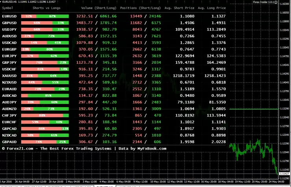291x187 pixels.
Task: Click the Avg. Long Price column header
Action: (212, 8)
